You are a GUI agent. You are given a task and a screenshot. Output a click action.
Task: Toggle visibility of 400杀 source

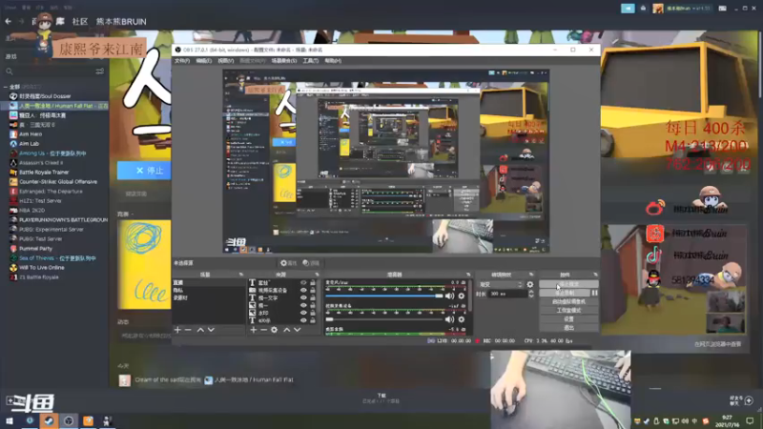[303, 320]
